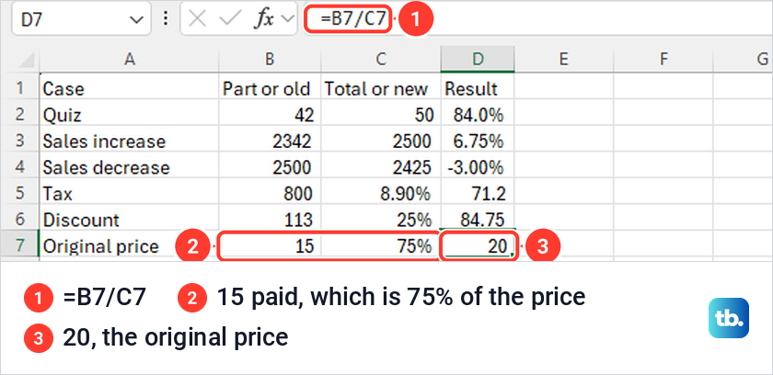Expand the fx dropdown chevron
The height and width of the screenshot is (375, 773).
click(x=286, y=19)
